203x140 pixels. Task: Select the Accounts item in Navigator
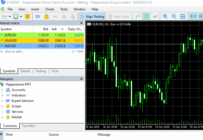[x=18, y=90]
